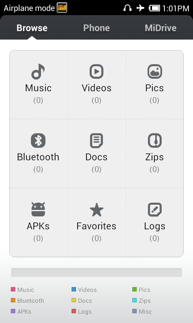This screenshot has width=193, height=323.
Task: Tap the airplane mode status icon
Action: [x=140, y=8]
